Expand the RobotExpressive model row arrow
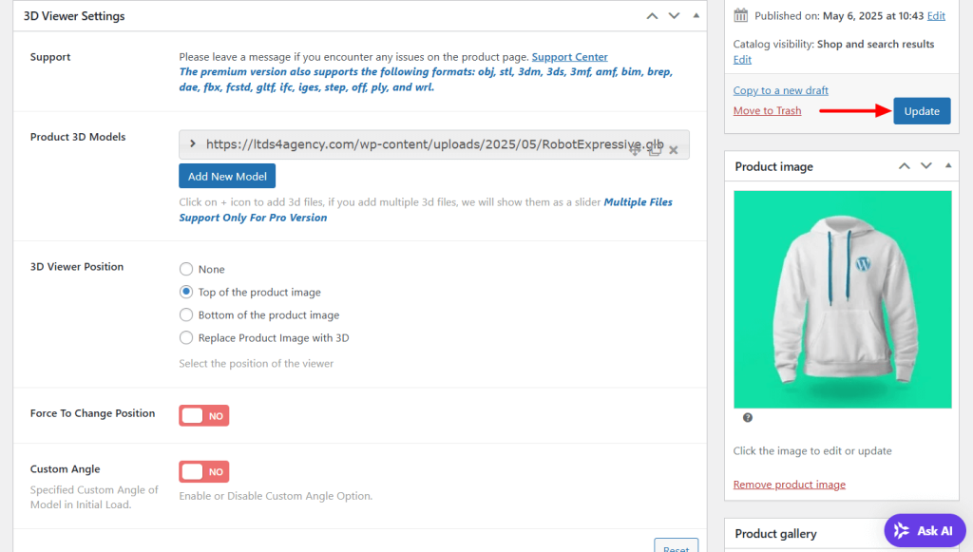The height and width of the screenshot is (552, 973). point(193,144)
